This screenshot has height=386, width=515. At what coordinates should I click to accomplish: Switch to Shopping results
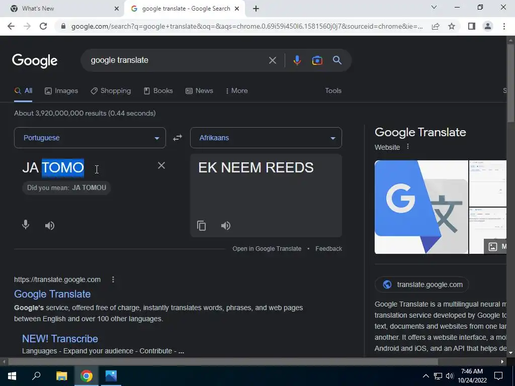click(111, 91)
